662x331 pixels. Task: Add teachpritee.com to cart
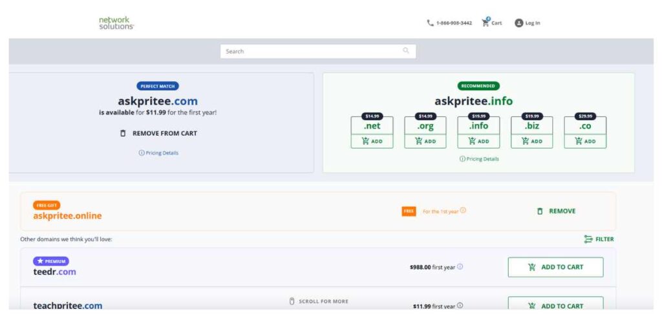pyautogui.click(x=555, y=304)
